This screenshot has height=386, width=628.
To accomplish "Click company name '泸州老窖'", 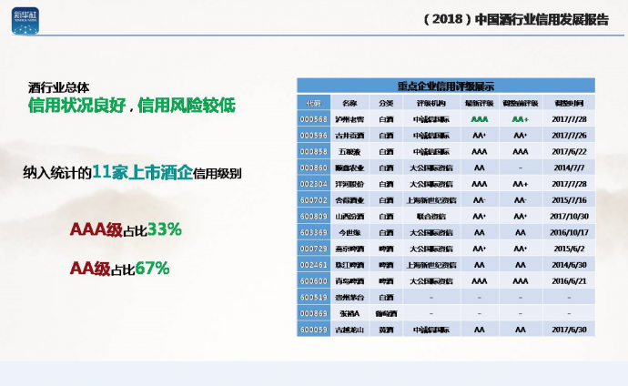I will 349,119.
